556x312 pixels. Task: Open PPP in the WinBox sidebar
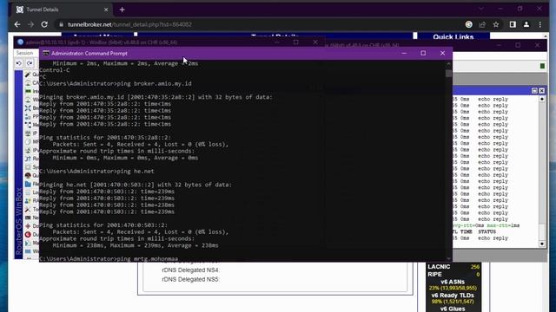31,116
